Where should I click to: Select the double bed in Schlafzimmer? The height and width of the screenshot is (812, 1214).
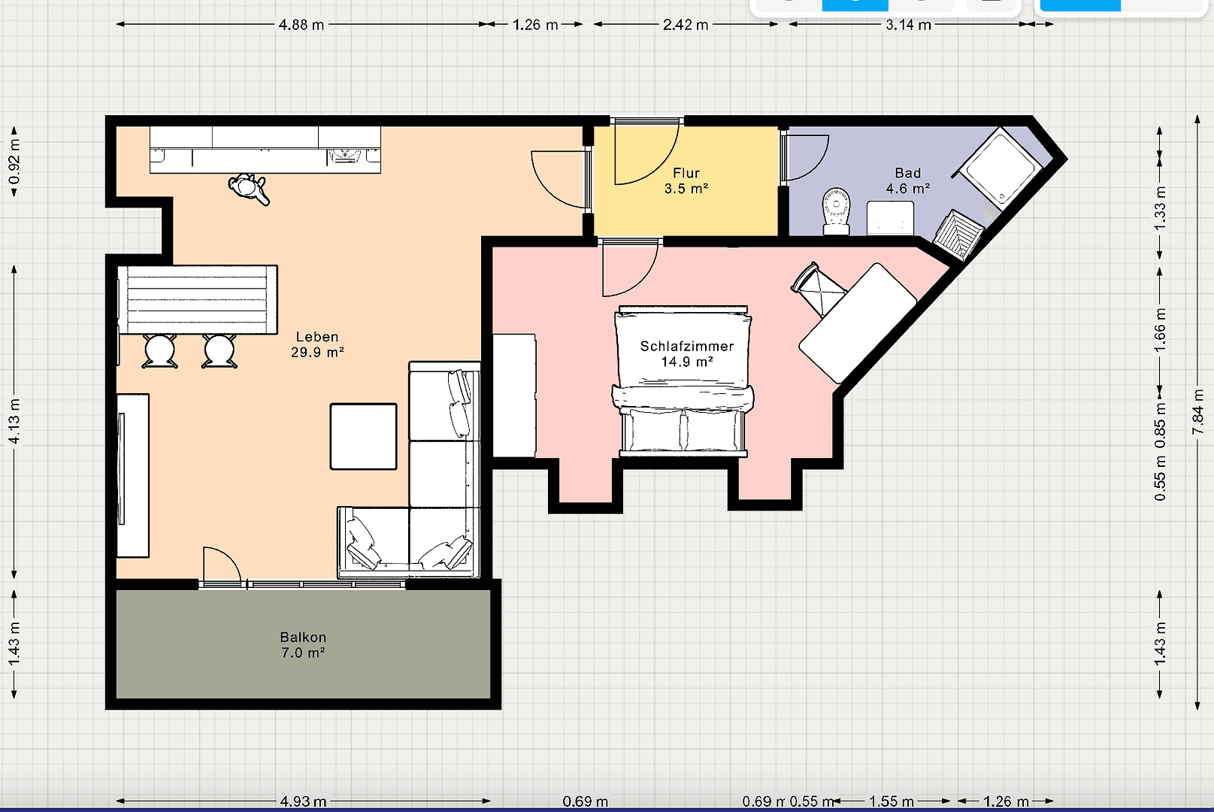(683, 380)
